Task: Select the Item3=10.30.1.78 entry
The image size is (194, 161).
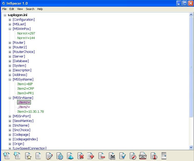Action: (x=31, y=112)
